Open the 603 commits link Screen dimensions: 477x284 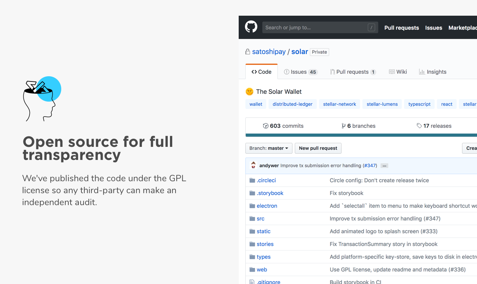(x=284, y=126)
